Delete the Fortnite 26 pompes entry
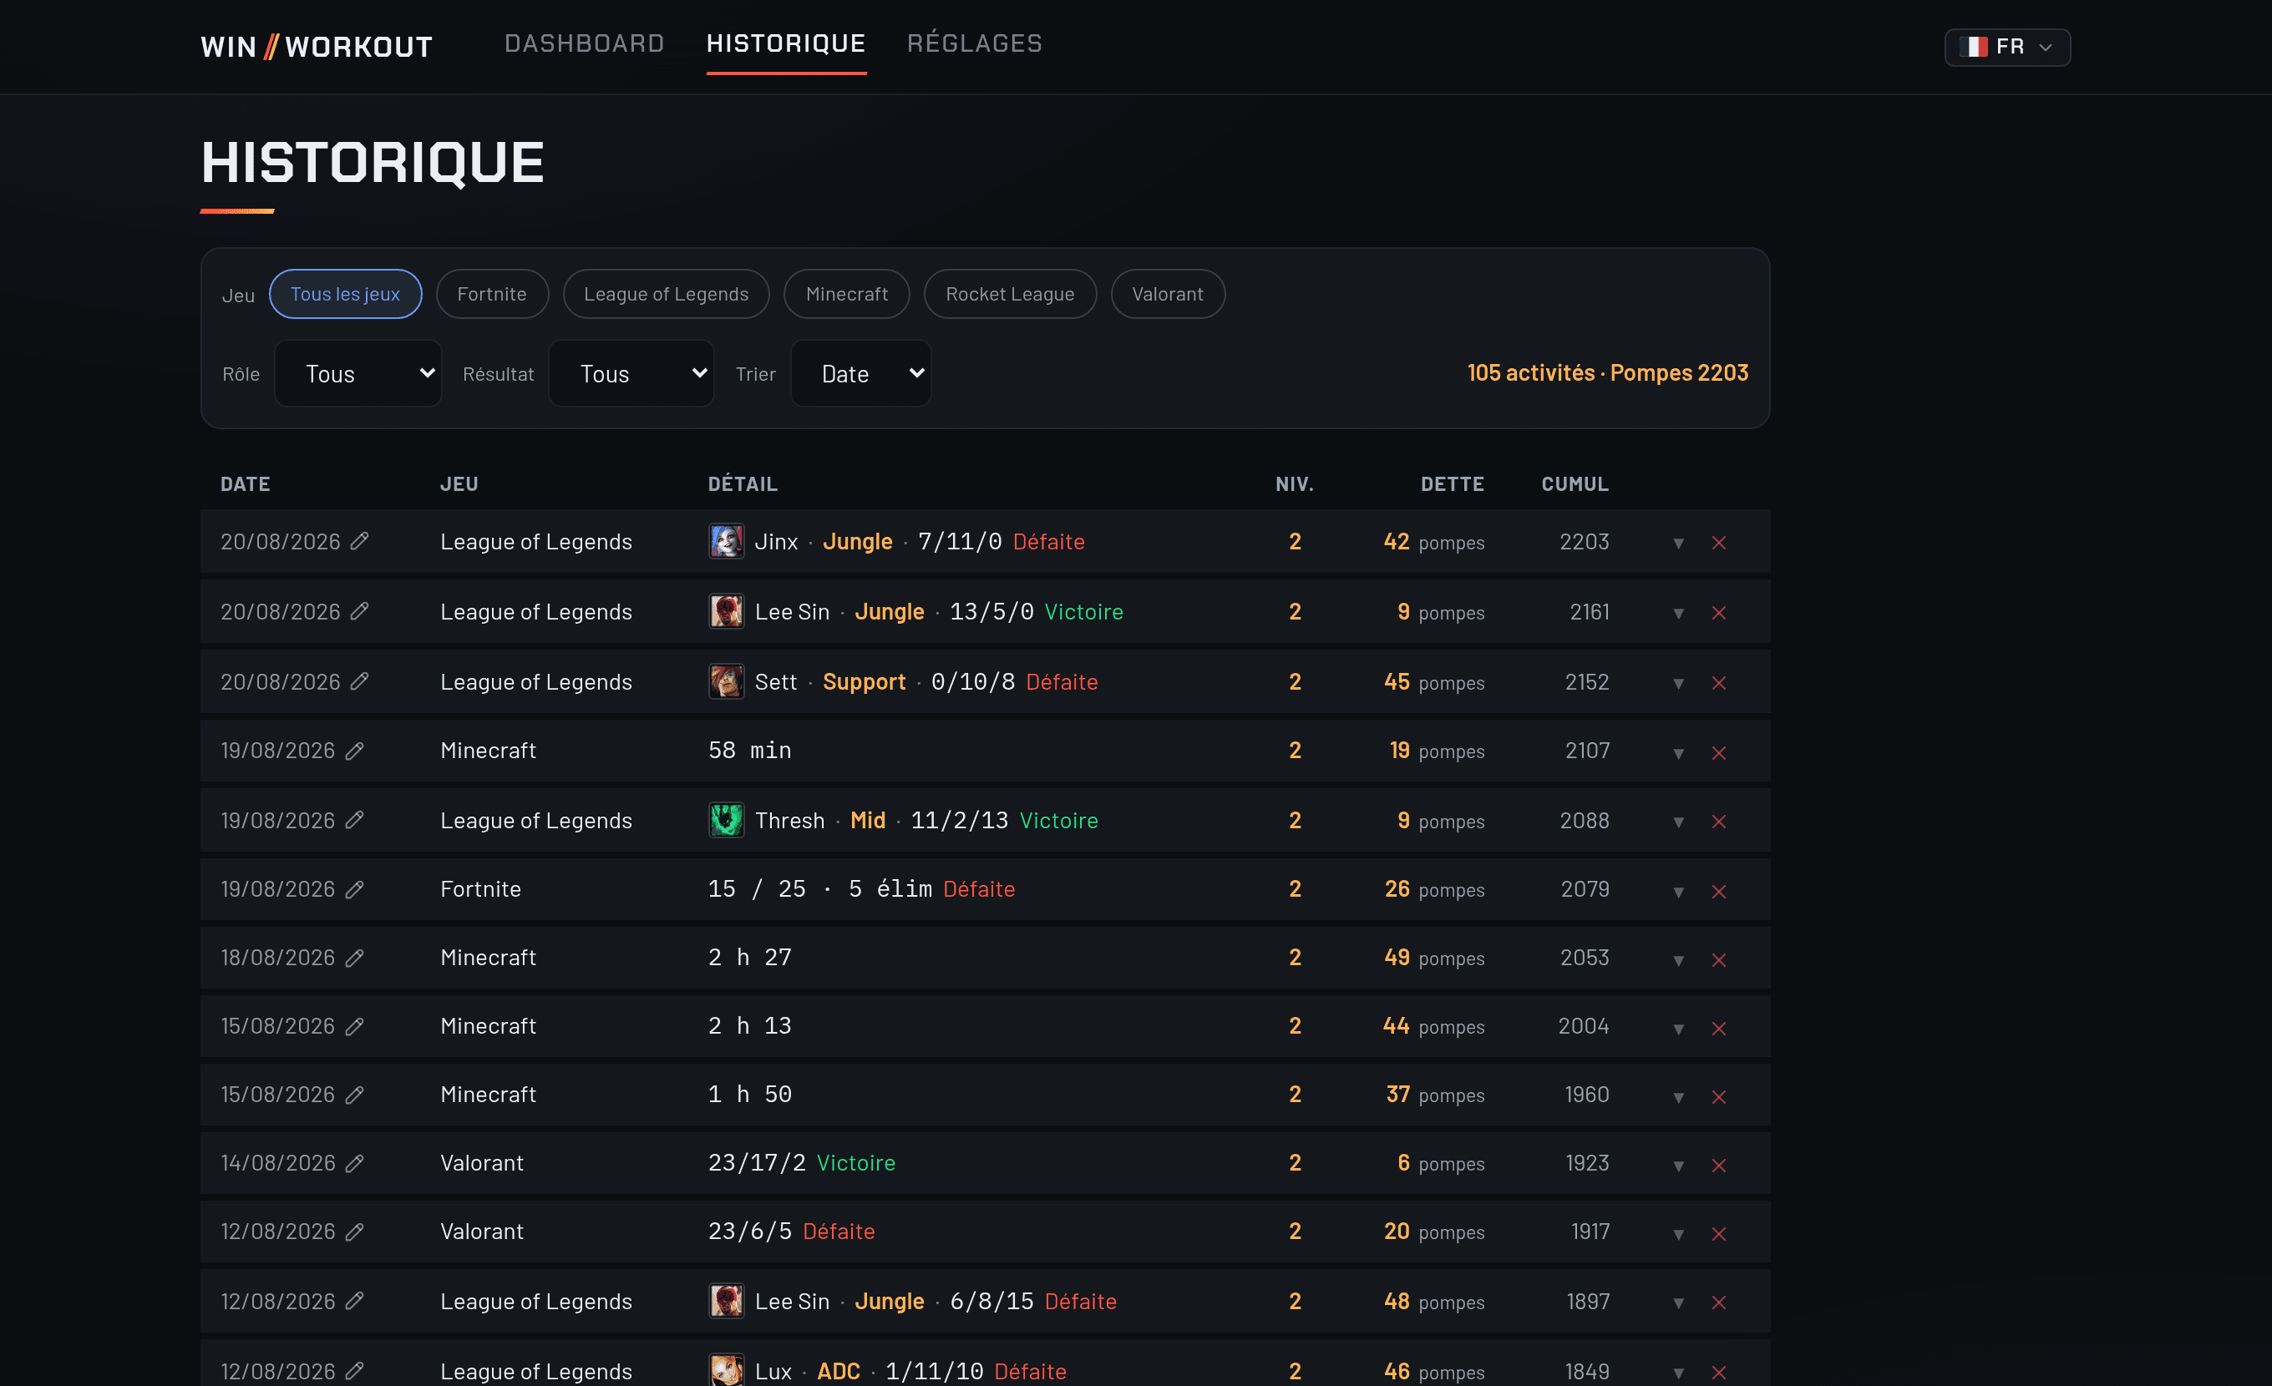2272x1386 pixels. click(x=1719, y=891)
